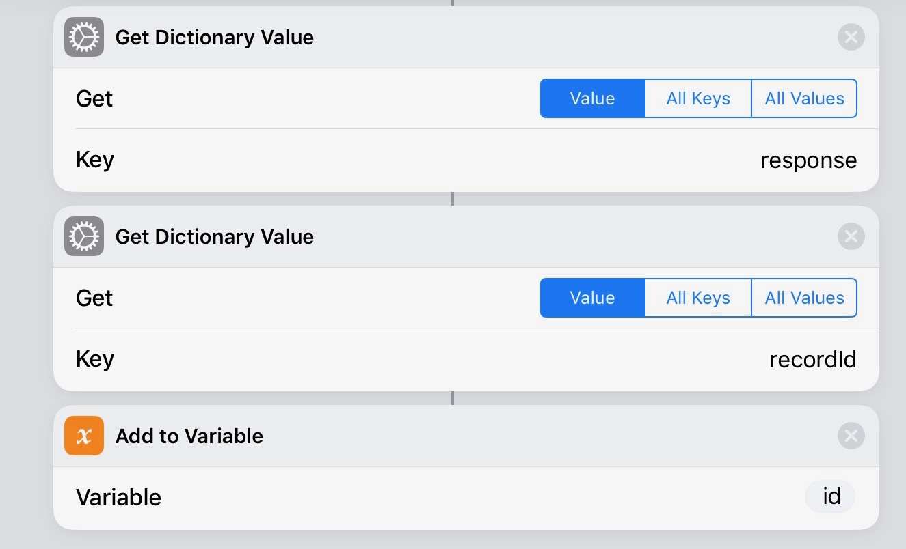The height and width of the screenshot is (549, 906).
Task: Tap the Variable label in Add to Variable
Action: tap(118, 497)
